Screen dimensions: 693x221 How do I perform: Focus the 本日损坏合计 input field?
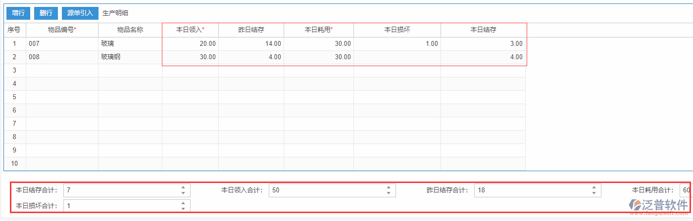click(x=127, y=206)
